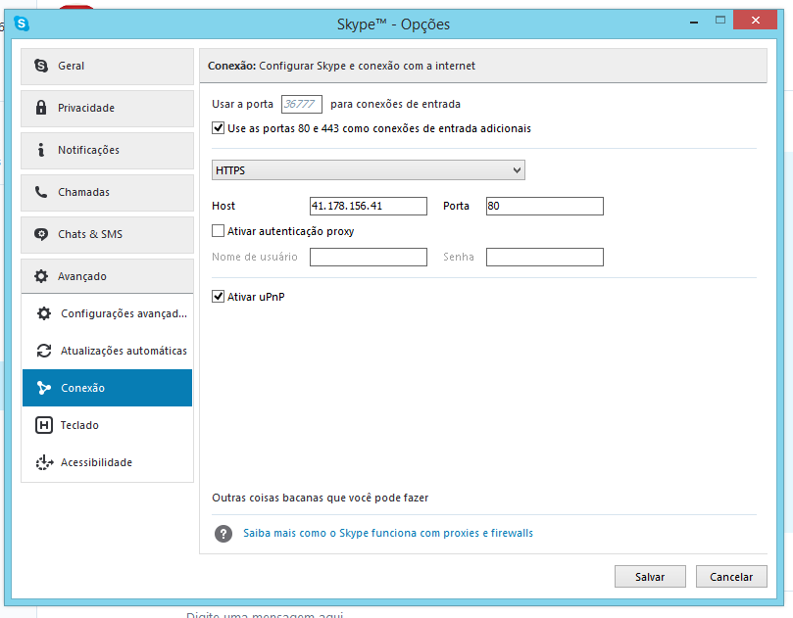Toggle 'Use as portas 80 e 443' checkbox
This screenshot has width=793, height=618.
218,128
